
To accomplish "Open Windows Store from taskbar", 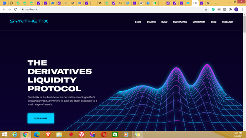I will click(x=115, y=135).
